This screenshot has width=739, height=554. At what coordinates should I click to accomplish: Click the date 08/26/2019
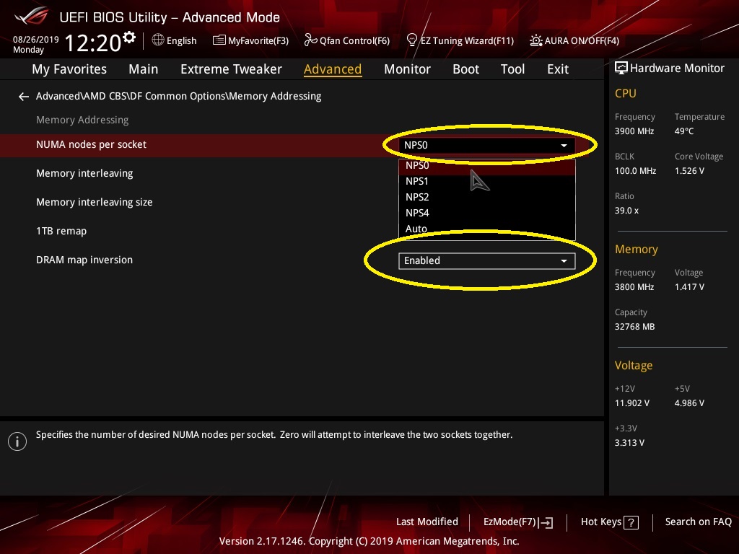pyautogui.click(x=36, y=40)
